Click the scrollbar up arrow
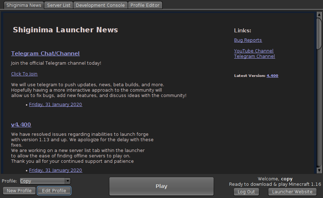323x198 pixels. (319, 14)
